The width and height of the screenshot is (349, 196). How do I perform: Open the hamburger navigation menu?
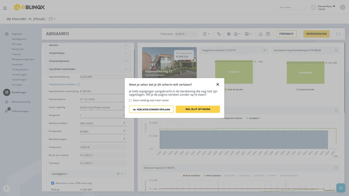[5, 8]
